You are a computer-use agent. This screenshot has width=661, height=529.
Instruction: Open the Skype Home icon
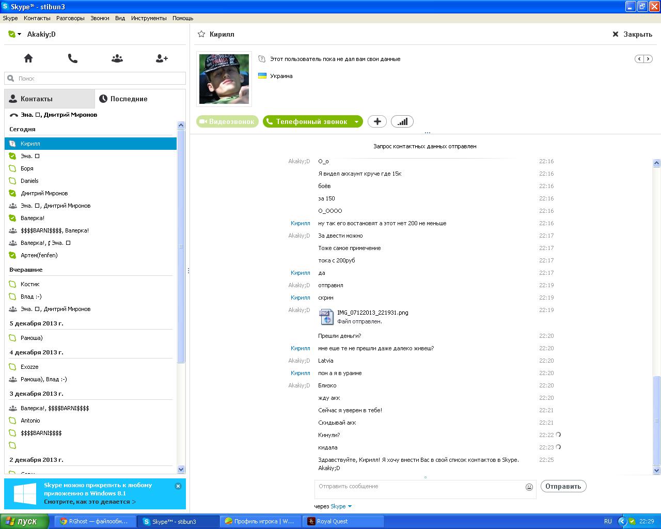point(28,58)
